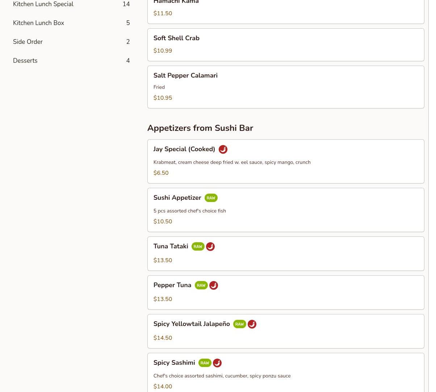Click the RAW badge next to Tuna Tataki
This screenshot has width=436, height=392.
pyautogui.click(x=198, y=247)
